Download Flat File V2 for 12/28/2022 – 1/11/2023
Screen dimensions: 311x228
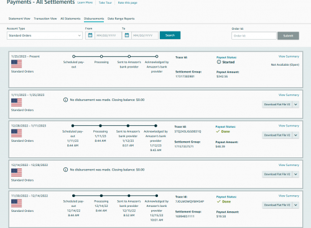[x=277, y=135]
